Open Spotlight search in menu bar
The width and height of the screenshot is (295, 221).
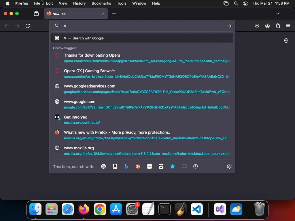(x=236, y=3)
